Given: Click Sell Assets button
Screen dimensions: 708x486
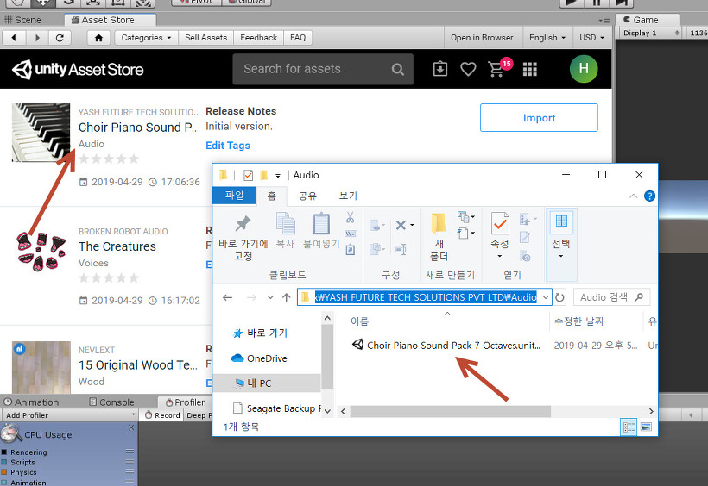Looking at the screenshot, I should coord(205,38).
